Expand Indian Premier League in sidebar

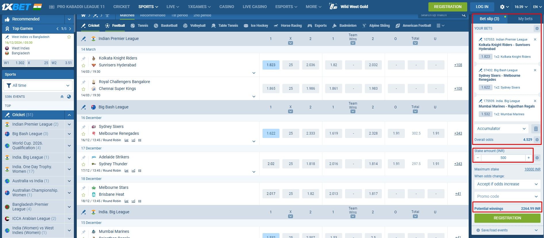pos(69,124)
